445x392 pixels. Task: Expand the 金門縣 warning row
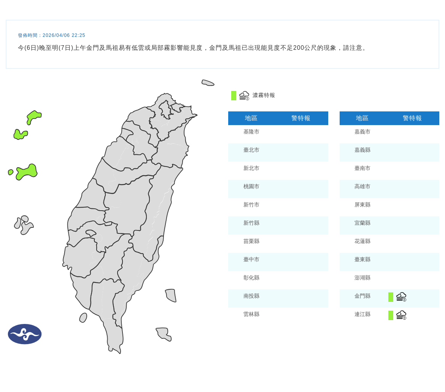click(x=362, y=296)
